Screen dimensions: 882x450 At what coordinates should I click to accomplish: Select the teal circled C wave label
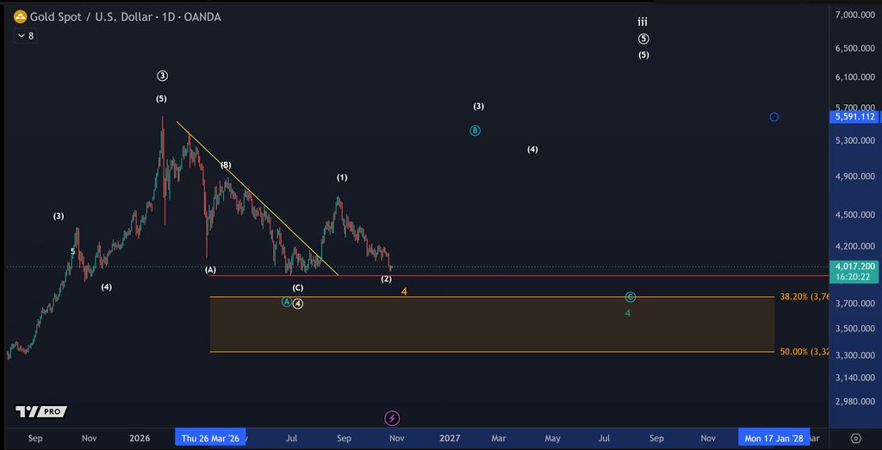click(x=630, y=297)
